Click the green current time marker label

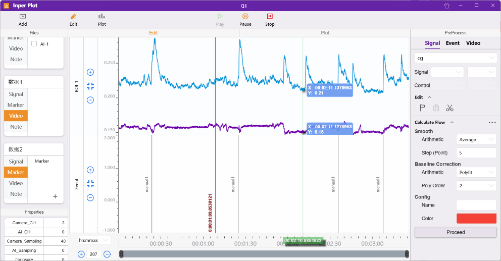pos(303,241)
